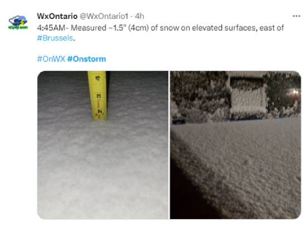Viewport: 308px width, 228px height.
Task: Follow the #Brussels hashtag
Action: click(55, 38)
